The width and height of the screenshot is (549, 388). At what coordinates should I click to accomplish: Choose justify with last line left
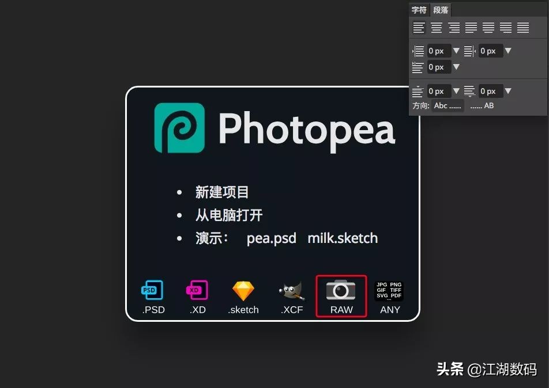tap(471, 28)
